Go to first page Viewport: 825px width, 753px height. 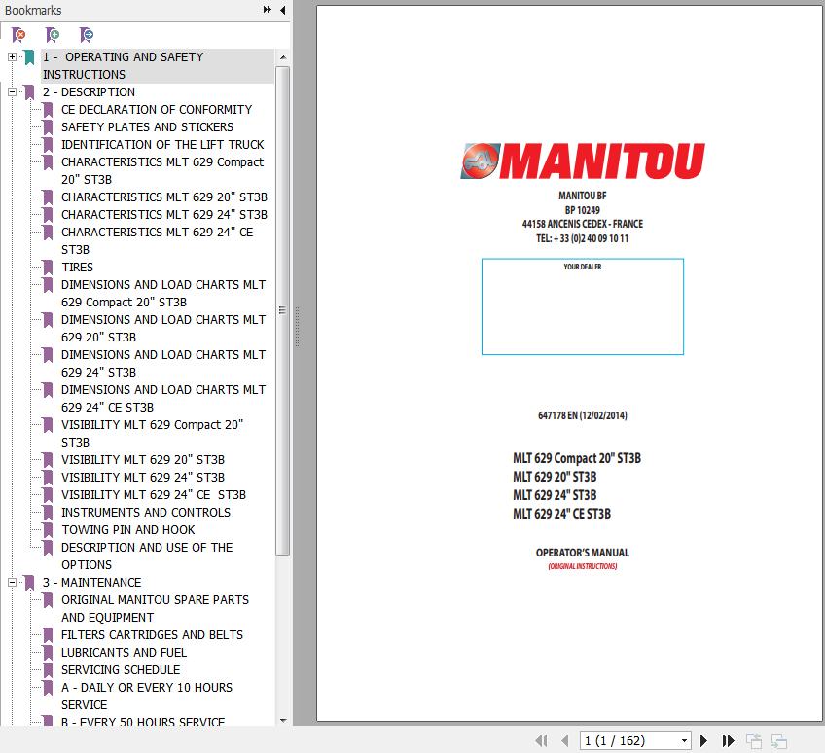point(541,741)
